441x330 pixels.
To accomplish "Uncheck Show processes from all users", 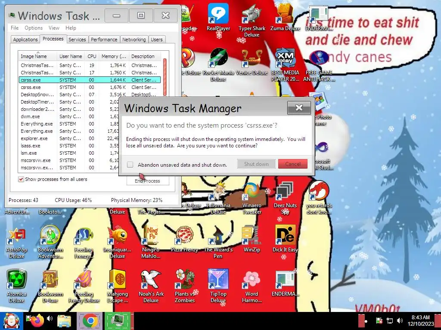I will [x=21, y=179].
